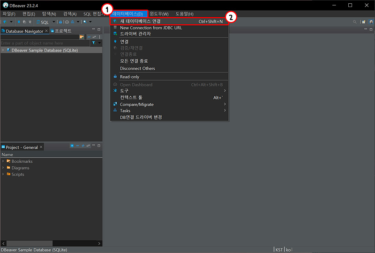Click the KST timezone status bar entry
The image size is (375, 253).
coord(279,250)
